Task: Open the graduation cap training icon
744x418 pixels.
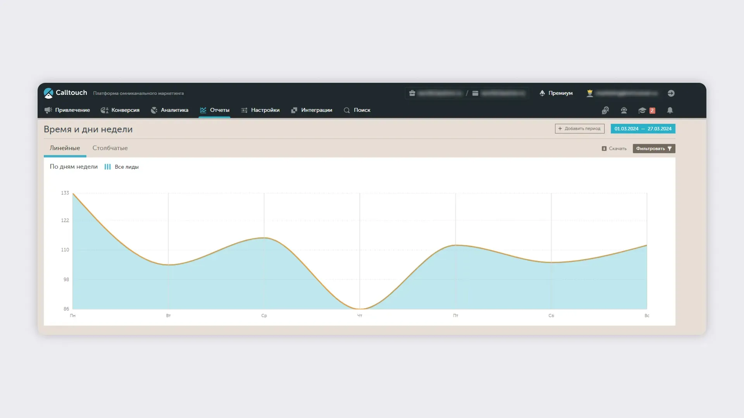Action: [642, 110]
